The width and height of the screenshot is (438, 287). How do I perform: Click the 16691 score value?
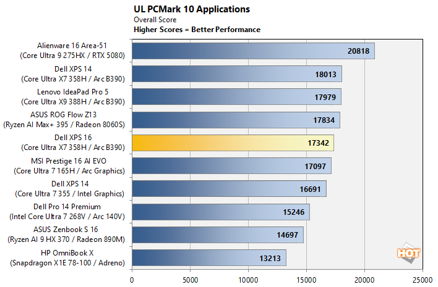coord(310,189)
